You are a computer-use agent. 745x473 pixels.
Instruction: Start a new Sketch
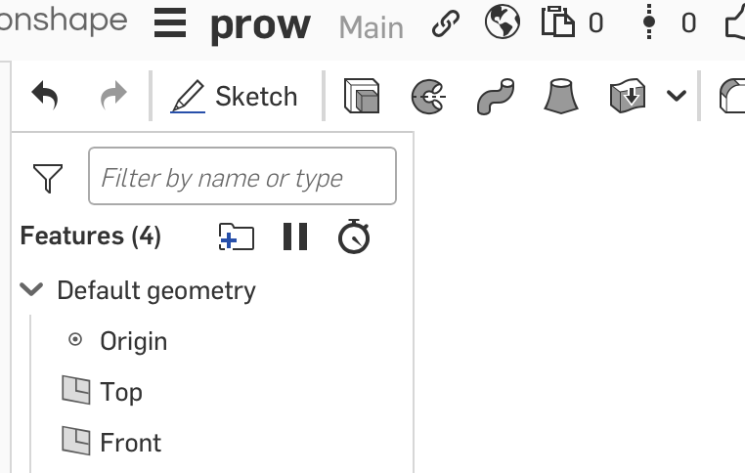point(235,96)
